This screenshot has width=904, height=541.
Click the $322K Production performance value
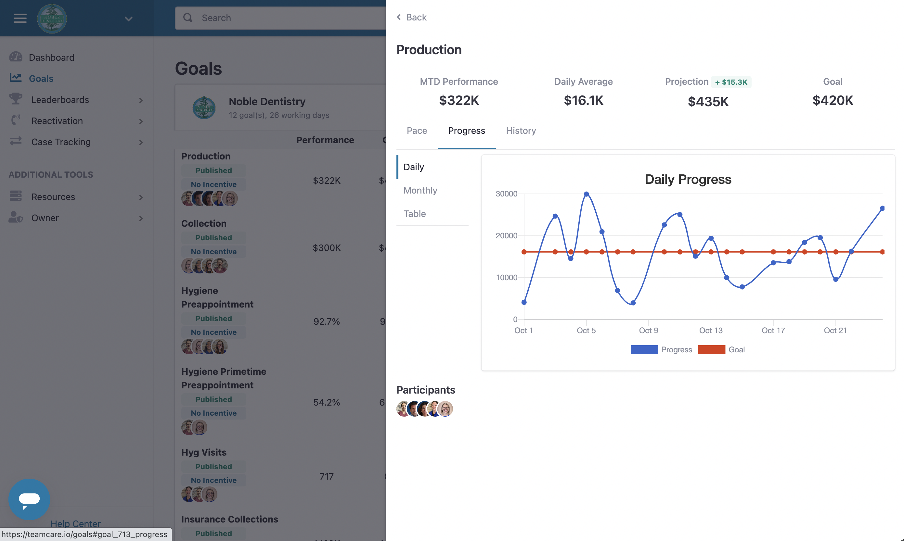point(327,181)
